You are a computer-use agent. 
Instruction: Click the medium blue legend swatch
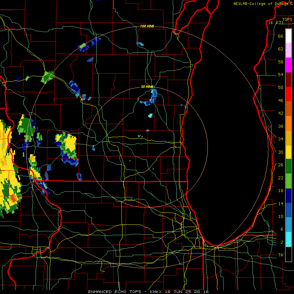(288, 210)
